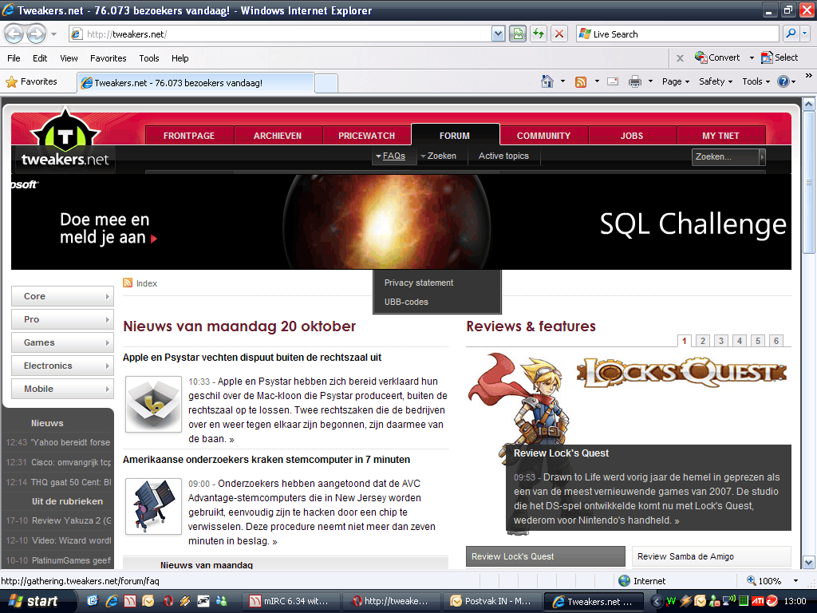Open Apple en Psystar article headline
Image resolution: width=817 pixels, height=613 pixels.
click(x=252, y=358)
